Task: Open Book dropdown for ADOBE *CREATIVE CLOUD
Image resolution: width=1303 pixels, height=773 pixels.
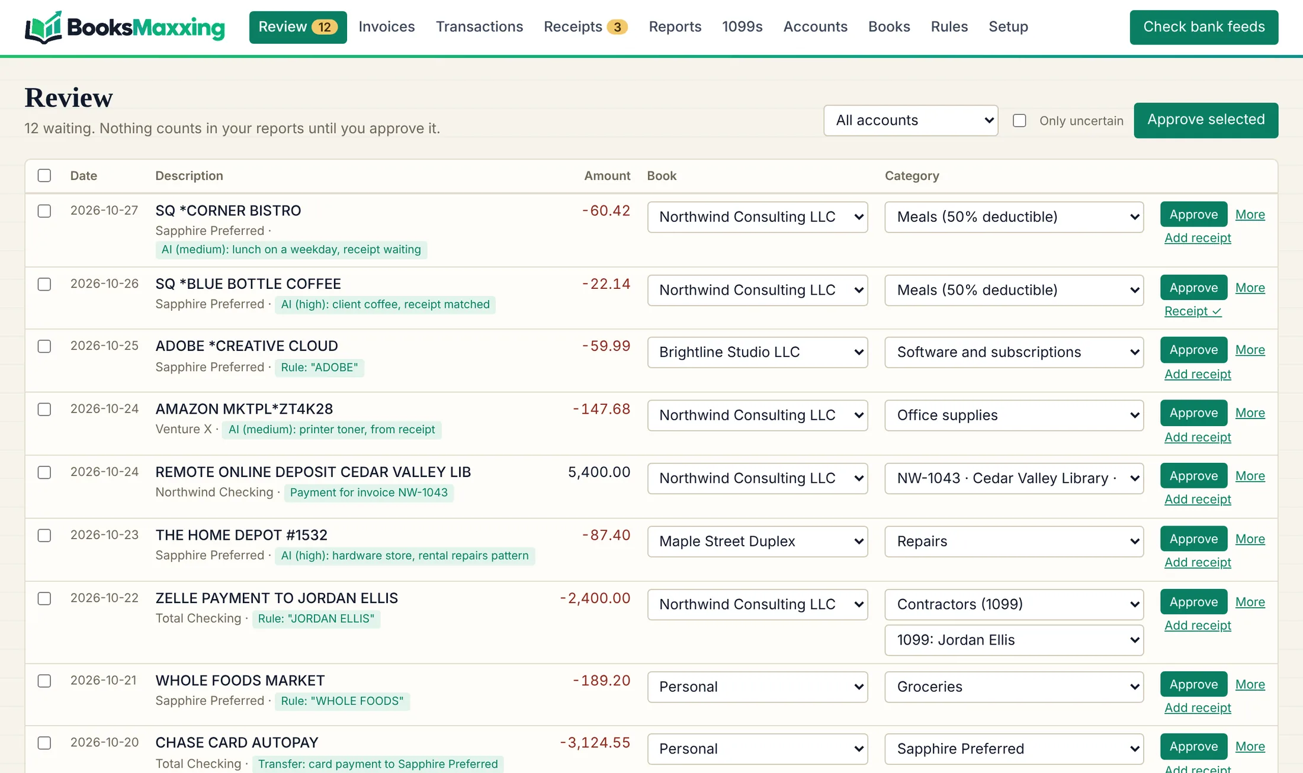Action: click(758, 352)
